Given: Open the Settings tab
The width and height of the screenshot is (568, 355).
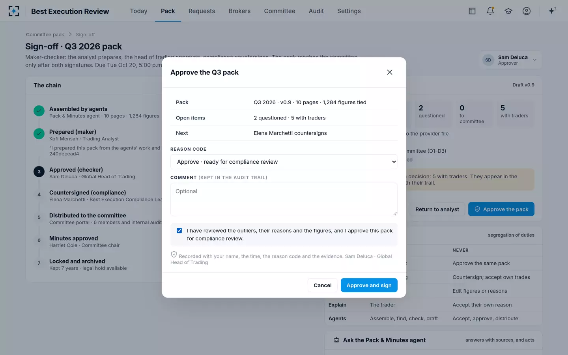Looking at the screenshot, I should (x=349, y=11).
